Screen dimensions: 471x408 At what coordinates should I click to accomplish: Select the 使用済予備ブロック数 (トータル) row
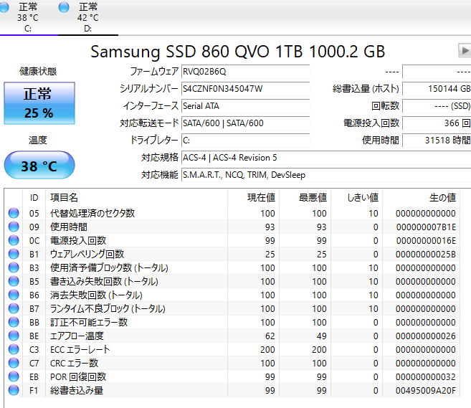pyautogui.click(x=232, y=267)
